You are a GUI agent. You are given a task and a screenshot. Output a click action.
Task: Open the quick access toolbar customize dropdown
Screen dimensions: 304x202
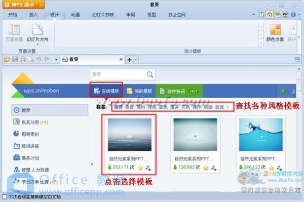pyautogui.click(x=56, y=59)
